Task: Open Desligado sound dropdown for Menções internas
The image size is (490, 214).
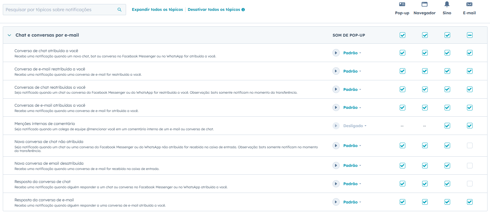Action: pyautogui.click(x=355, y=126)
